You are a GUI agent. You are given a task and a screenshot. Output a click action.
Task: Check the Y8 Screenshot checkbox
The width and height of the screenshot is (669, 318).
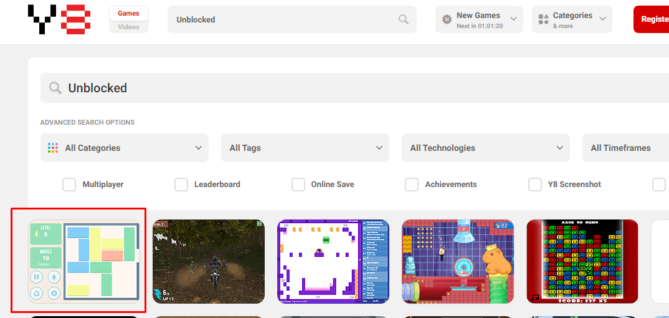(535, 185)
